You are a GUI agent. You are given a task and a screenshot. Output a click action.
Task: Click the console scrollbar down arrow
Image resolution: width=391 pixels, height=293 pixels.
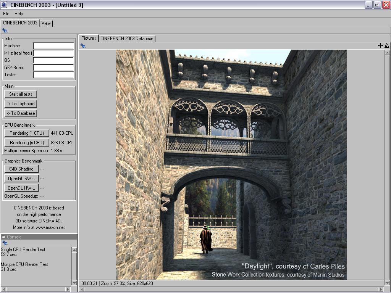pyautogui.click(x=74, y=283)
